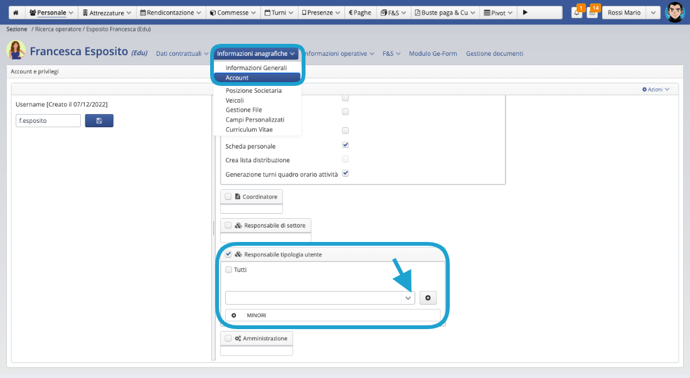Open the notifications bell icon
This screenshot has height=378, width=690.
576,13
